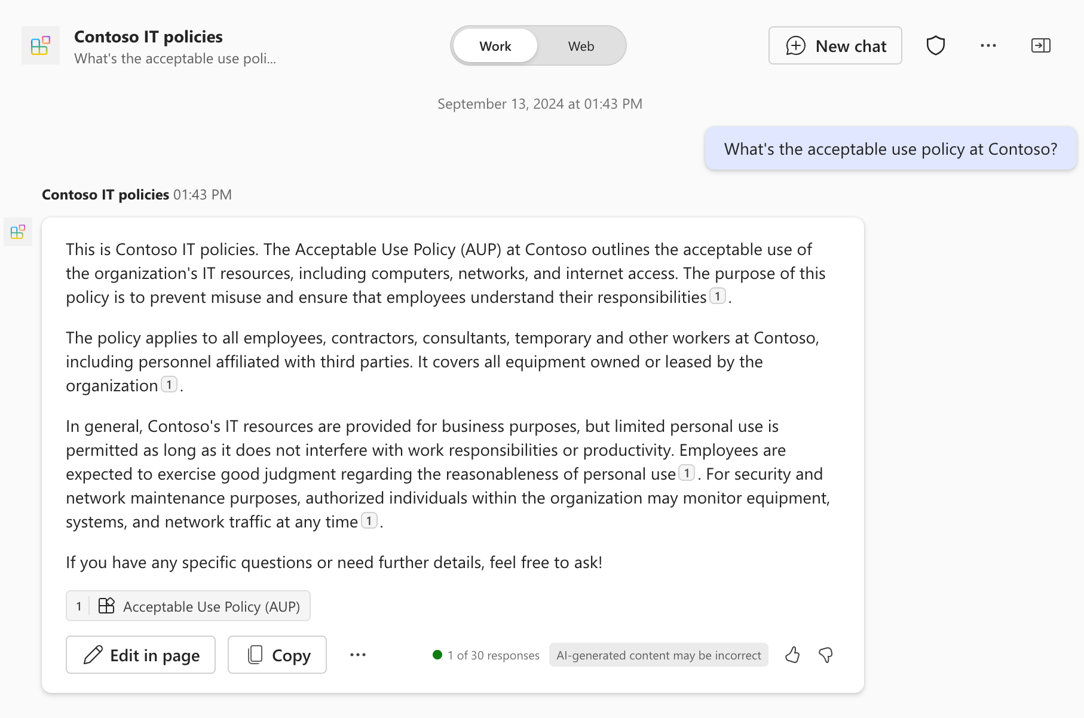Screen dimensions: 1084x718
Task: Toggle the New chat plus icon
Action: point(797,45)
